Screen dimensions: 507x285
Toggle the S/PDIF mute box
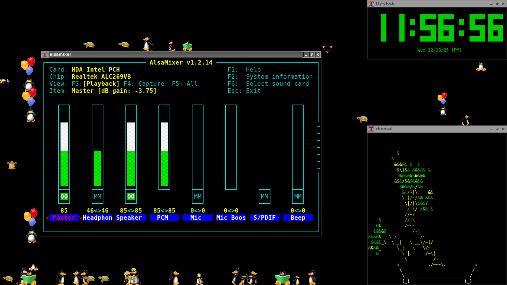click(265, 196)
